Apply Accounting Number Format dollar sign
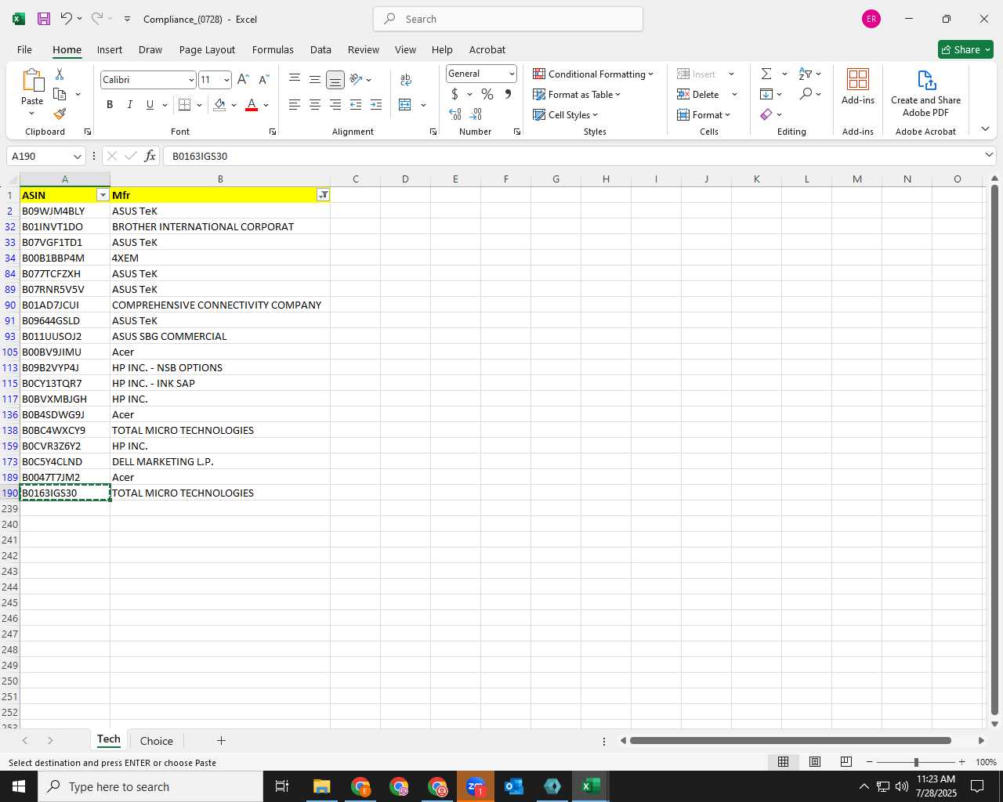Image resolution: width=1003 pixels, height=802 pixels. point(454,94)
